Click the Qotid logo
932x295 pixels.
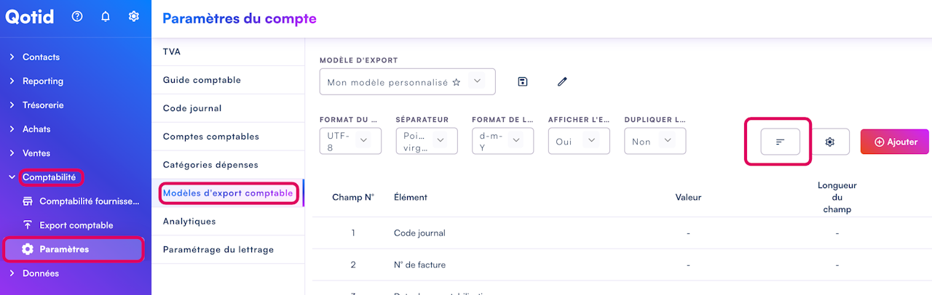pos(30,17)
